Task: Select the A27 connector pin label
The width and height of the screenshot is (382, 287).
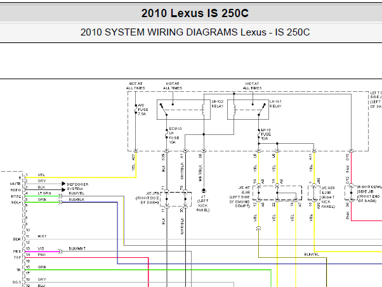Action: click(x=133, y=157)
